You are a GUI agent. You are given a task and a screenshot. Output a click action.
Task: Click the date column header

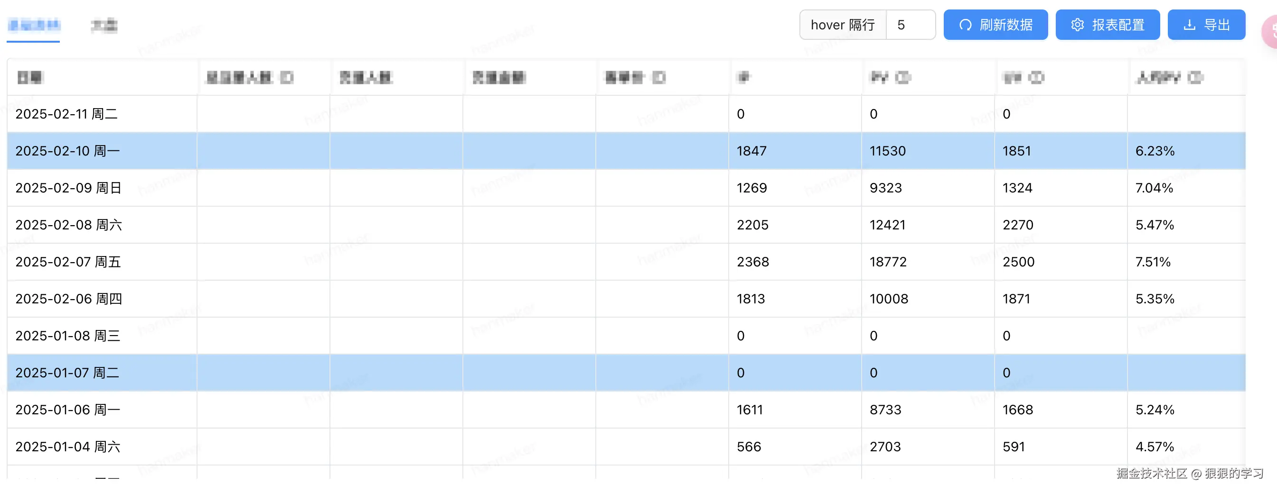[x=102, y=77]
